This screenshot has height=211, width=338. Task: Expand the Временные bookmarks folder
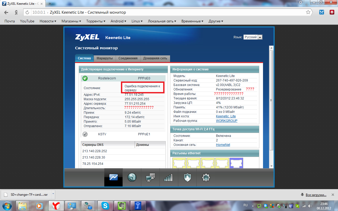192,21
